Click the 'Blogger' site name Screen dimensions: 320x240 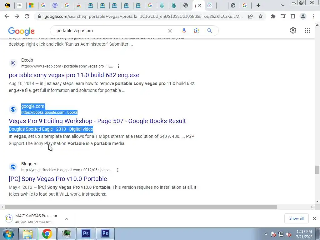point(29,164)
